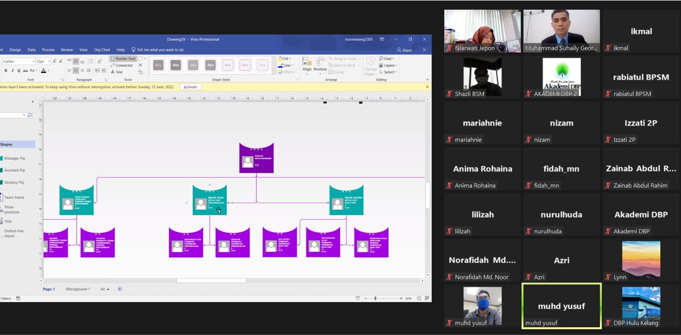The width and height of the screenshot is (681, 335).
Task: Click the zoom slider in status bar
Action: [376, 298]
